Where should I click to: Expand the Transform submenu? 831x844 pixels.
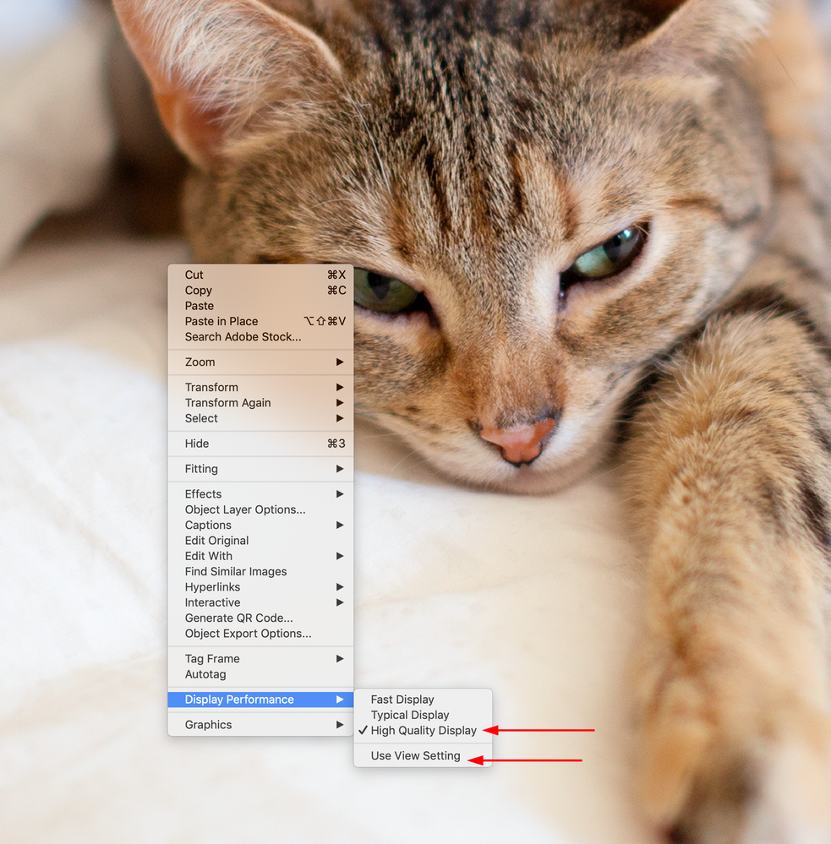pos(260,388)
